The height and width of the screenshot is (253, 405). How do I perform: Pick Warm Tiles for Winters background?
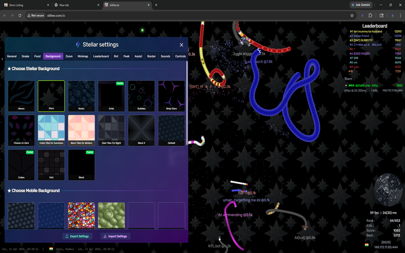(81, 130)
